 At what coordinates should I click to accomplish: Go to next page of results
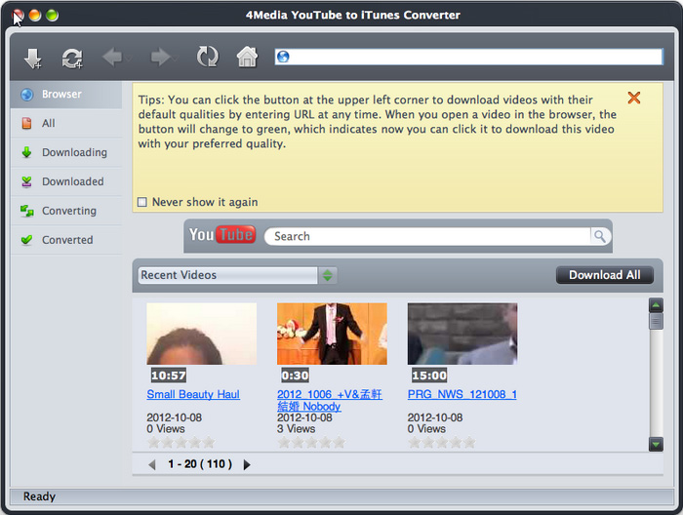(247, 465)
